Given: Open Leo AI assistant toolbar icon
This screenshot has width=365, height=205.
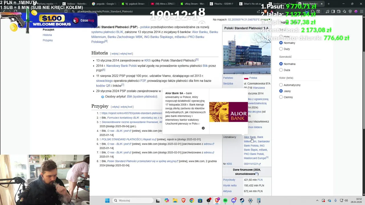Looking at the screenshot, I should 344,11.
